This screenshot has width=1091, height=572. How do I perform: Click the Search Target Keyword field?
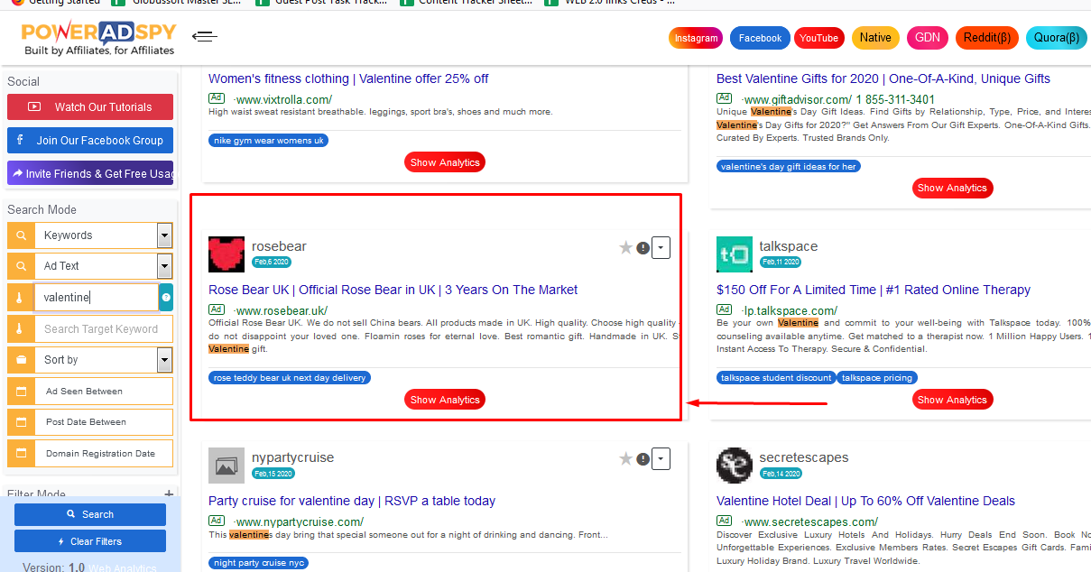[103, 329]
